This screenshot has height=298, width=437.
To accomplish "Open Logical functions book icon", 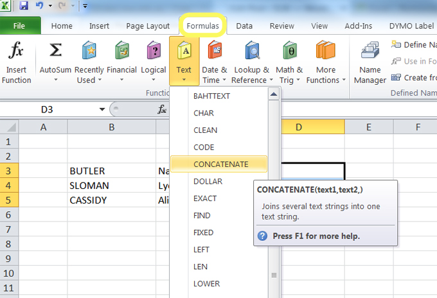I will coord(153,51).
